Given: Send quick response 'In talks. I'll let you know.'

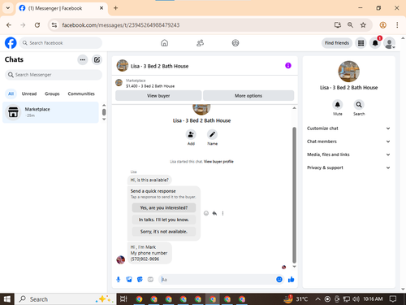Looking at the screenshot, I should pos(164,220).
